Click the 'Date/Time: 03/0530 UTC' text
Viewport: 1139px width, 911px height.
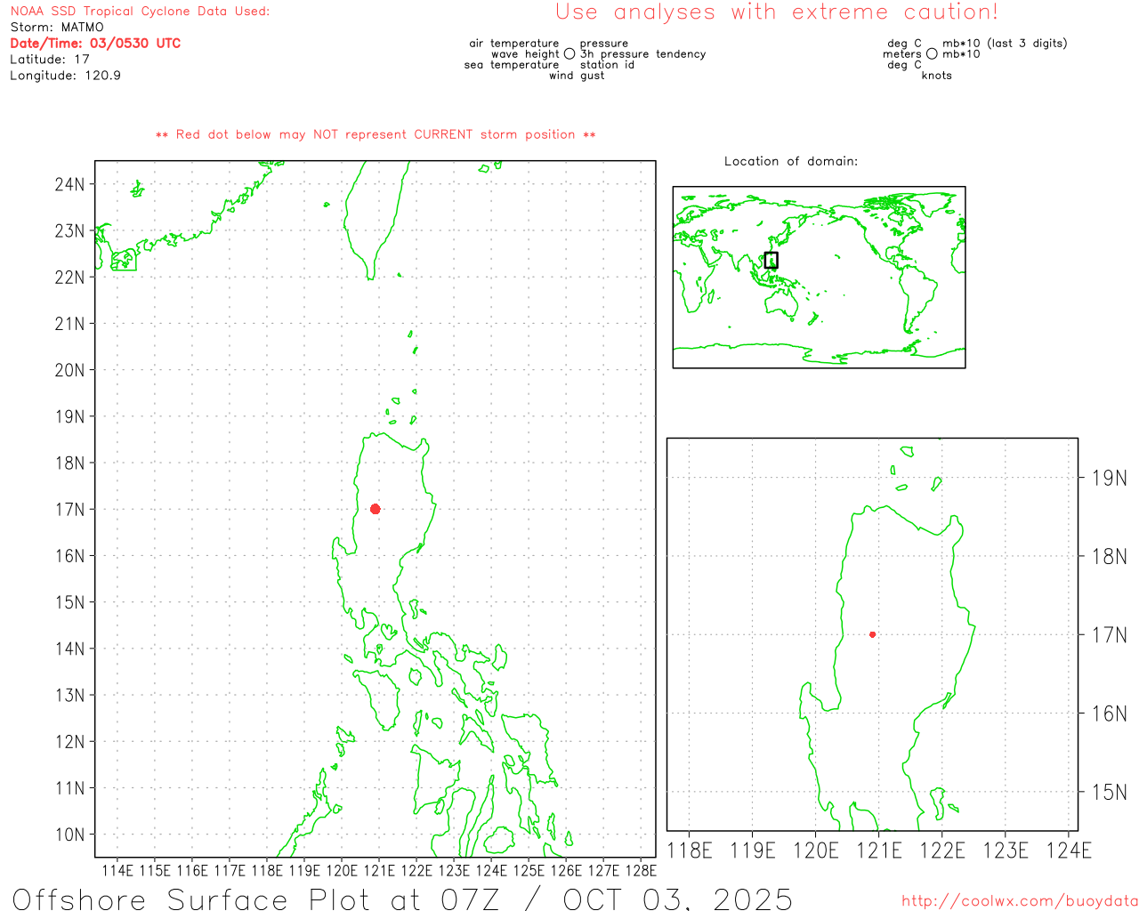[95, 44]
